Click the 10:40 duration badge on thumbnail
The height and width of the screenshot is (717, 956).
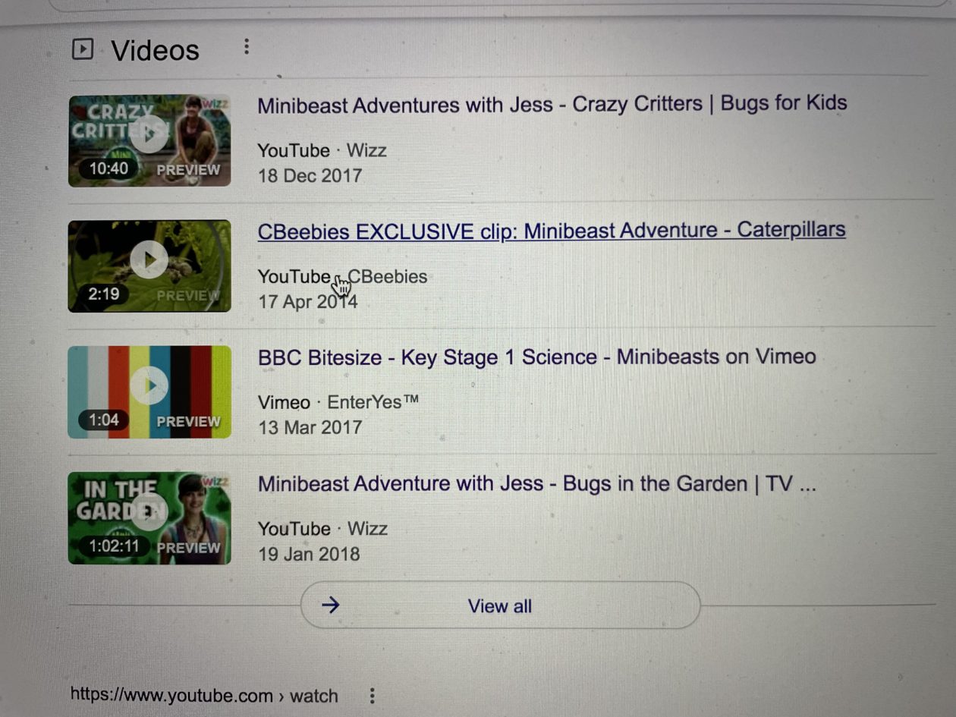pyautogui.click(x=108, y=168)
